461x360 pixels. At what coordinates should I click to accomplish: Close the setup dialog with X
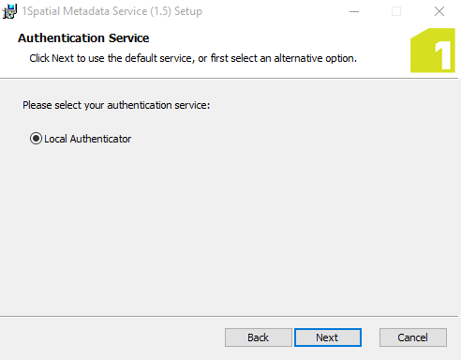point(439,11)
